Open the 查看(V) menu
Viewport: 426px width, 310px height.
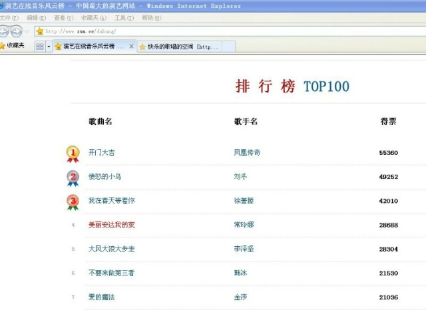(x=64, y=18)
